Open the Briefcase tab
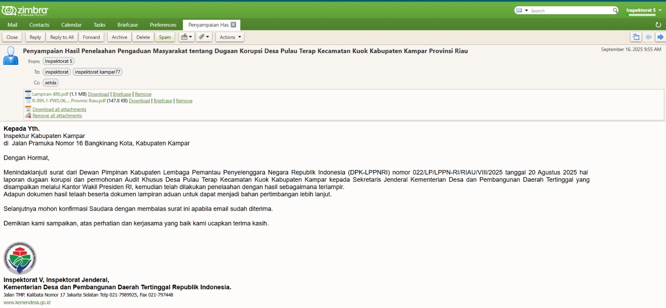Viewport: 666px width, 308px height. click(x=127, y=25)
